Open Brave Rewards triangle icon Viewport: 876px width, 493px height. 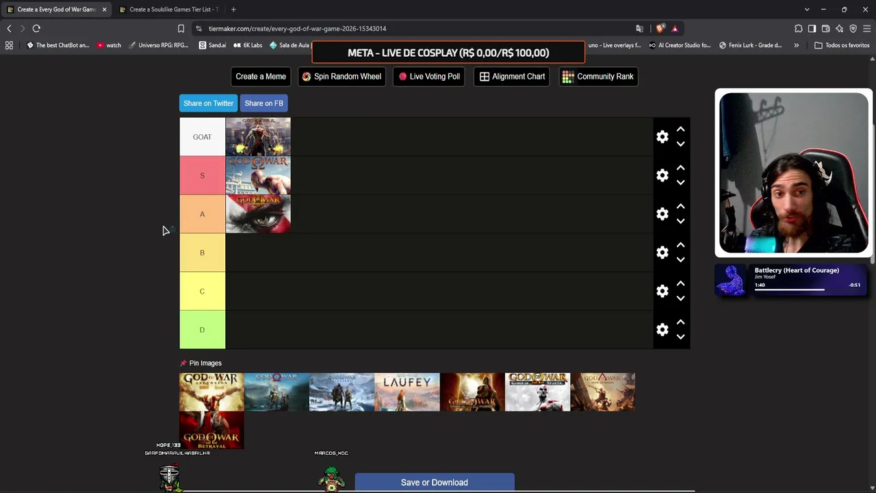pos(674,29)
